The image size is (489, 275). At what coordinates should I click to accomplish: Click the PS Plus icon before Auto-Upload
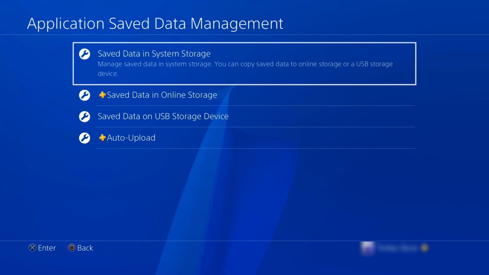[102, 138]
